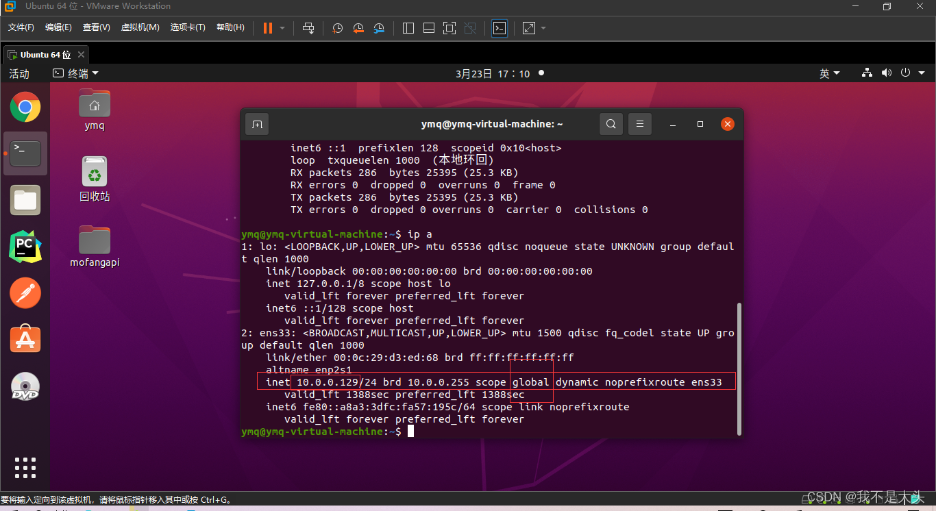Open the terminal hamburger menu
Image resolution: width=936 pixels, height=511 pixels.
tap(639, 124)
